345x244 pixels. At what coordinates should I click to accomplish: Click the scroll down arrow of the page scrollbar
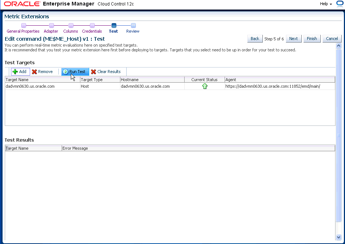[x=339, y=237]
